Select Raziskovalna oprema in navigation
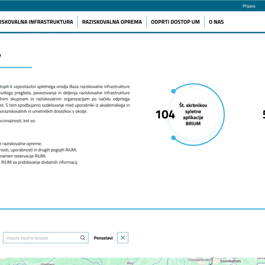 (112, 22)
